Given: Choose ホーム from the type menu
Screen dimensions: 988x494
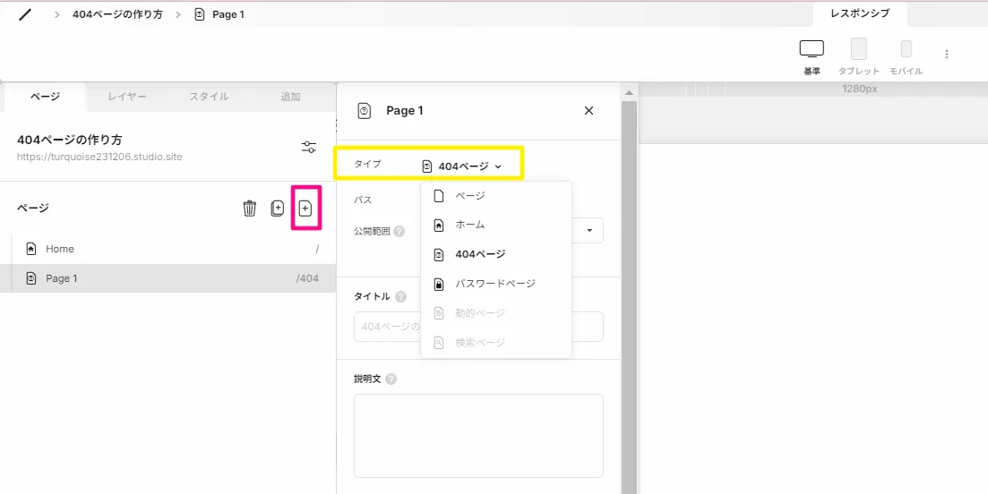Looking at the screenshot, I should (496, 225).
